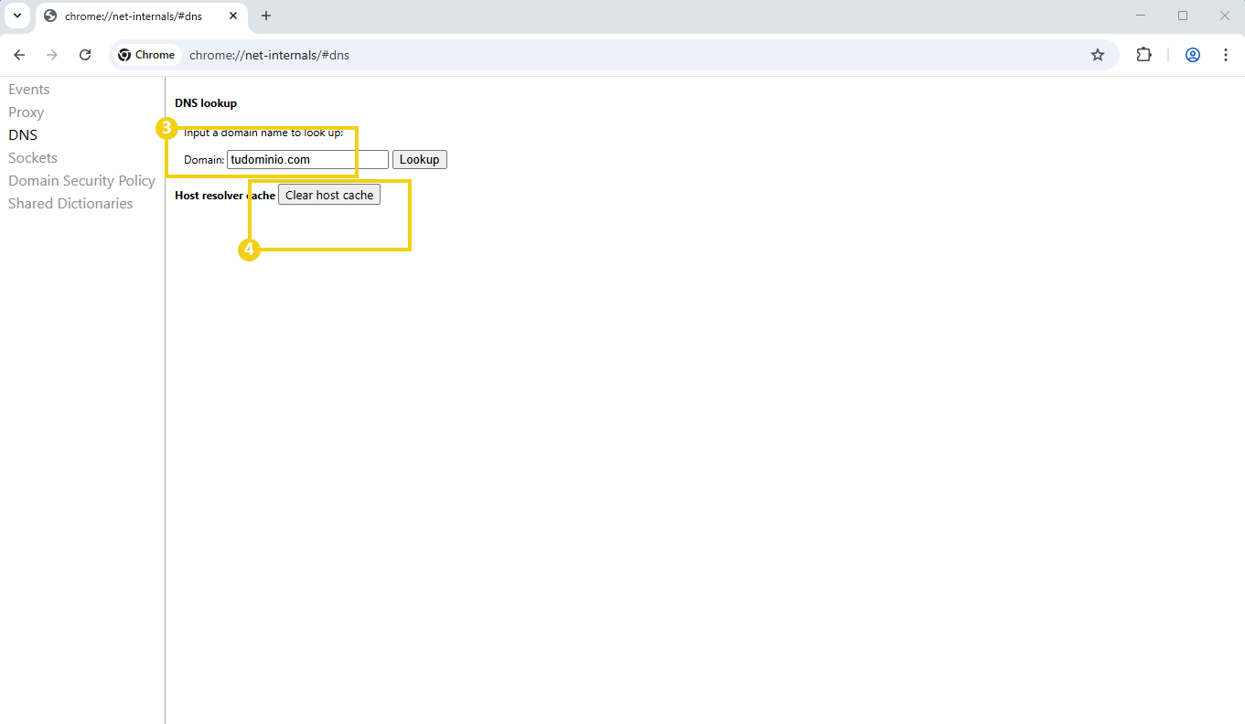This screenshot has height=724, width=1245.
Task: Reload the net-internals page
Action: click(x=85, y=55)
